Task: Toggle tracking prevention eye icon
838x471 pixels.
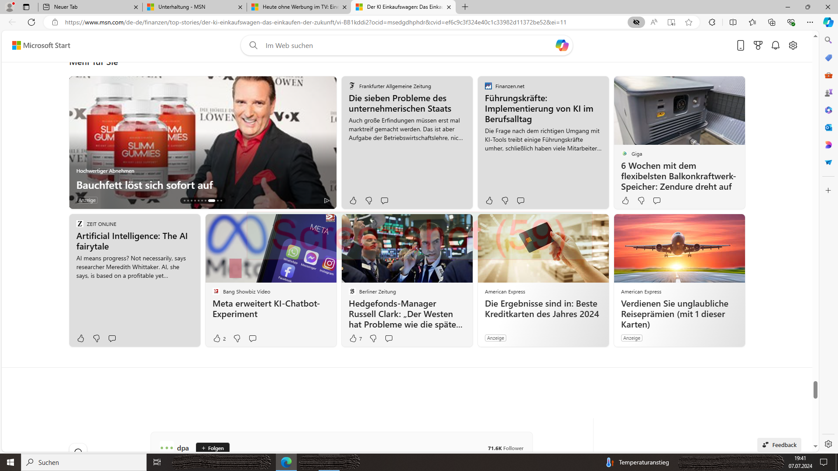Action: click(x=636, y=22)
